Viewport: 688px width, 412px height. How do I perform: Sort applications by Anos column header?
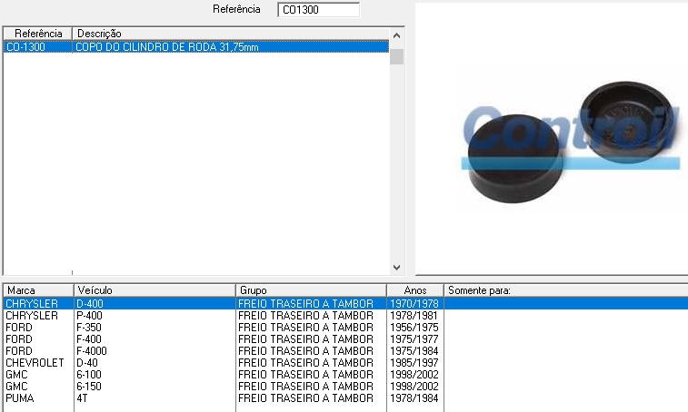point(414,290)
